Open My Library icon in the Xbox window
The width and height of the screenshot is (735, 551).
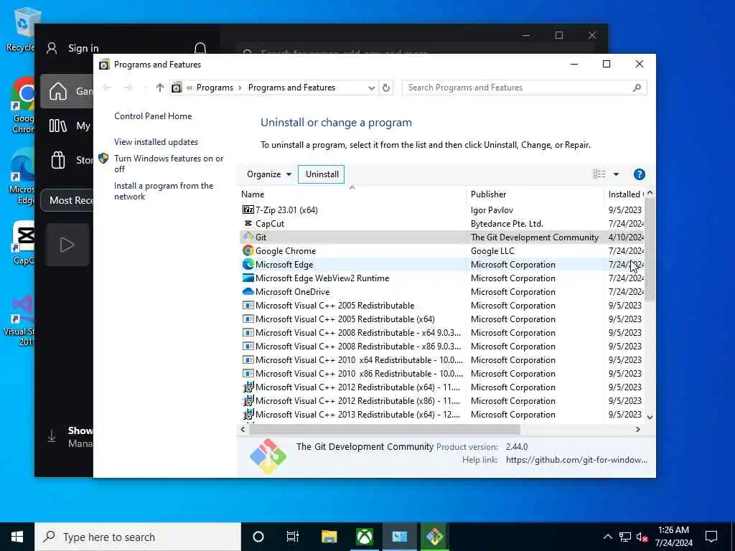pos(58,126)
